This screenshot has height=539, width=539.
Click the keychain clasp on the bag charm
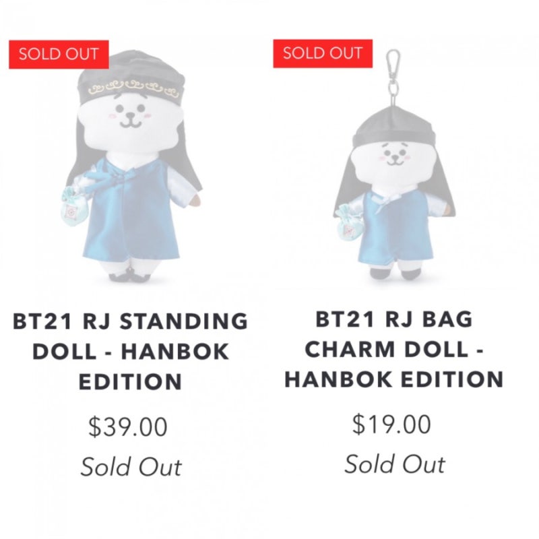393,77
